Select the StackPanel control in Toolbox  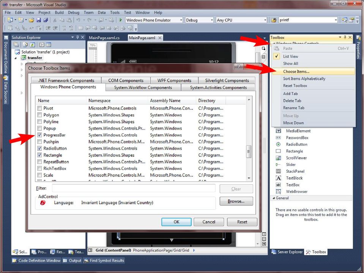point(295,171)
